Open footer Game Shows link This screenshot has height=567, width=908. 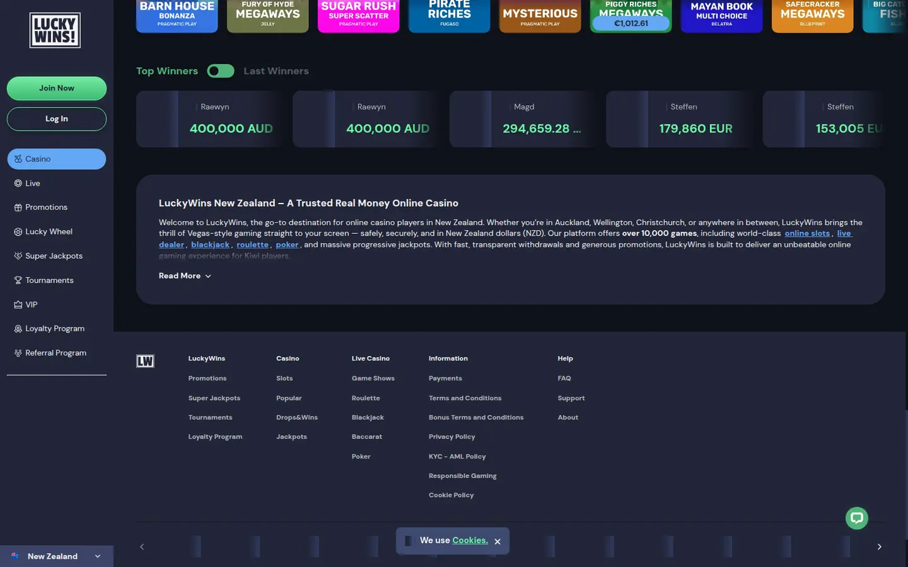coord(373,379)
